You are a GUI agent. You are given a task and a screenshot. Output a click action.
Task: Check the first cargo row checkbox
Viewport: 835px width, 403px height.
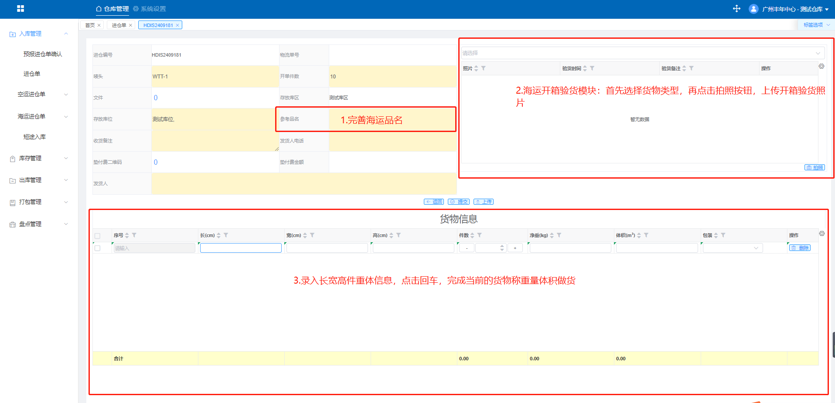97,248
